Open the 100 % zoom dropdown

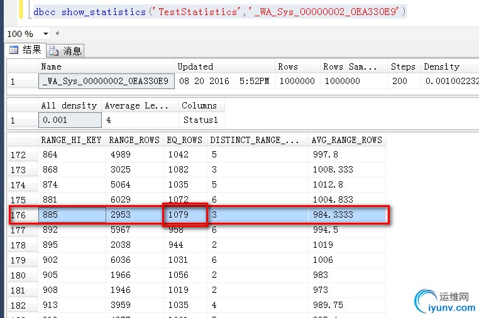tap(46, 33)
